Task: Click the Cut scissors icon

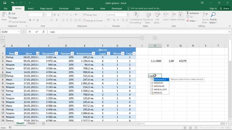Action: coord(10,13)
